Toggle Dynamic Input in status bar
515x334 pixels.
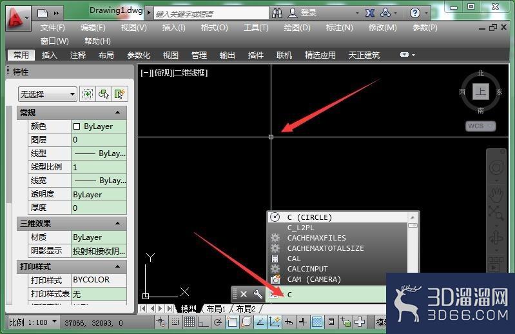coord(289,322)
